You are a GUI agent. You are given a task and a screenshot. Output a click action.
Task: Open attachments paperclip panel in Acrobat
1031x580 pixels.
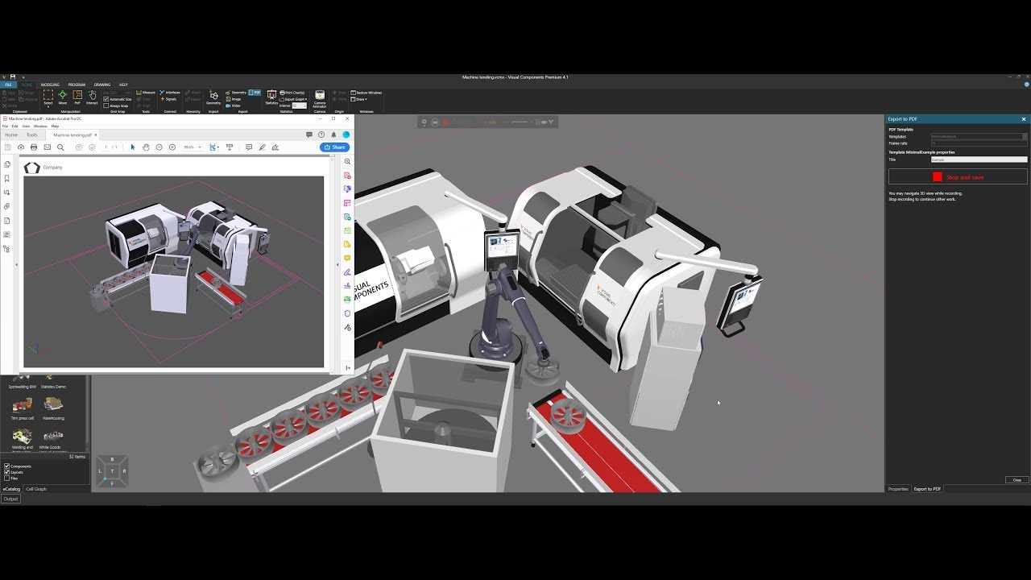point(7,206)
